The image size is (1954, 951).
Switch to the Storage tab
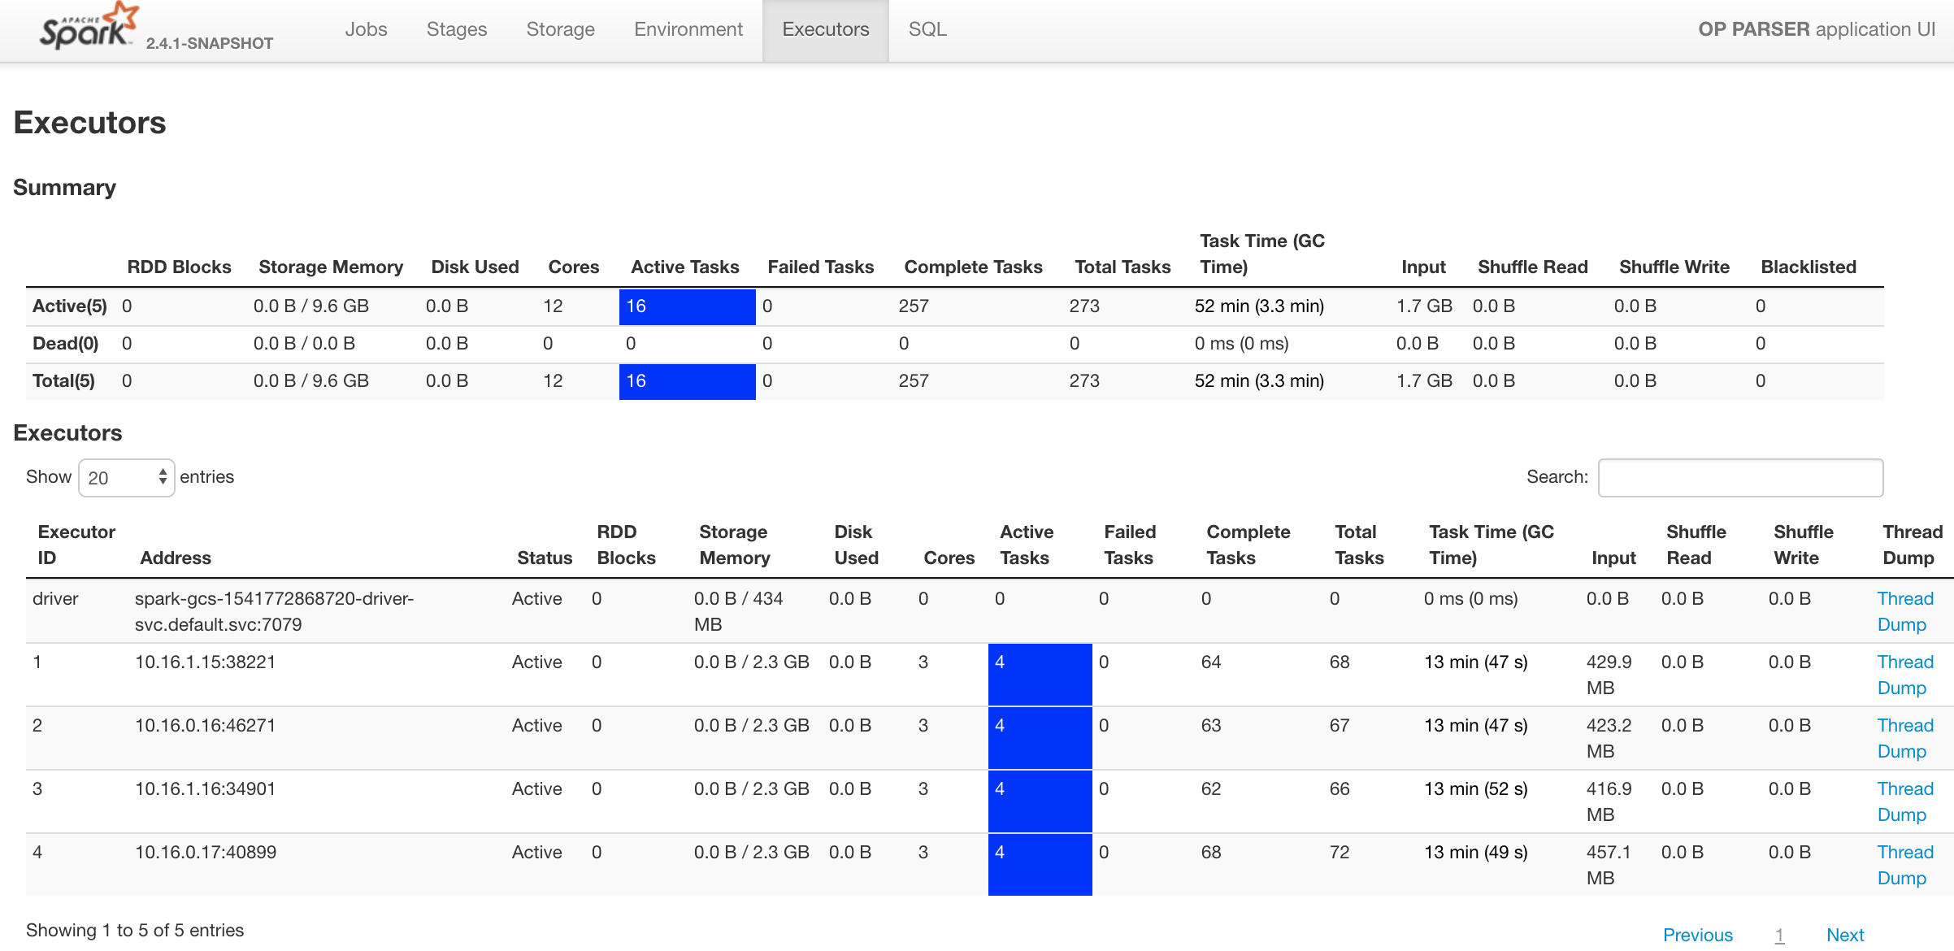560,29
